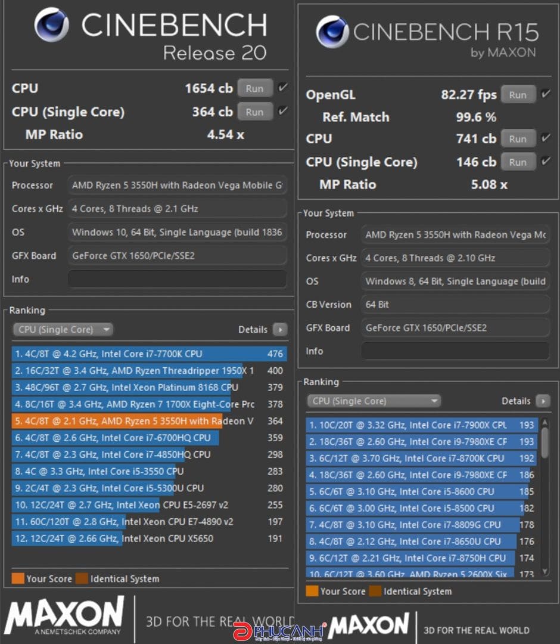Screen dimensions: 560x644
Task: Click the Cinebench R20 sphere logo
Action: [52, 24]
